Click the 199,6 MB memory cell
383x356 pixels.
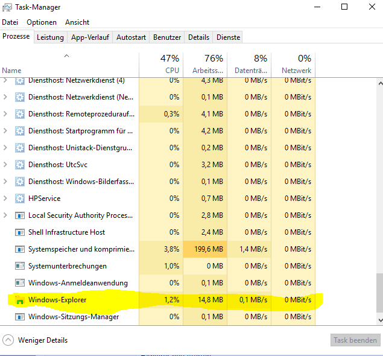[x=205, y=249]
